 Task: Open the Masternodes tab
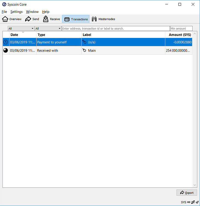pyautogui.click(x=103, y=19)
